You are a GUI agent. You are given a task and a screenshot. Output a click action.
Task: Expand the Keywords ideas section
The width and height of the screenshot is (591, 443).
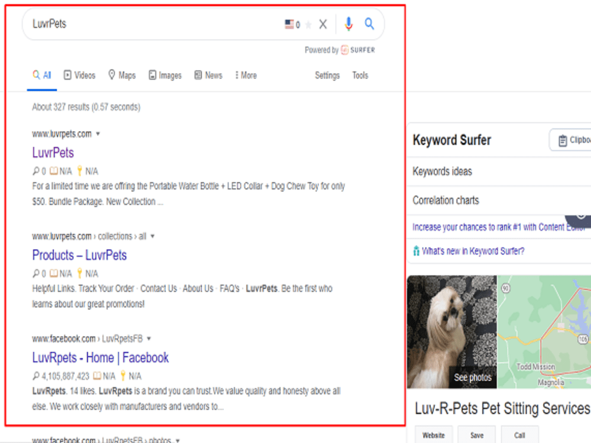click(499, 171)
